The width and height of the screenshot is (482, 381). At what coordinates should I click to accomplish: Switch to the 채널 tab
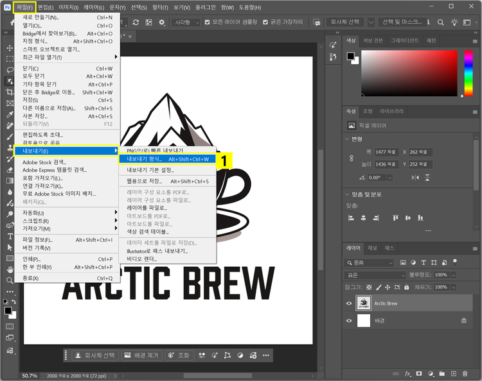[x=373, y=248]
